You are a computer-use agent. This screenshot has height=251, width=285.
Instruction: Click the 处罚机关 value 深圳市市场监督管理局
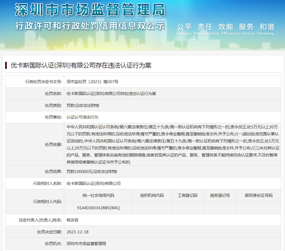pos(86,244)
